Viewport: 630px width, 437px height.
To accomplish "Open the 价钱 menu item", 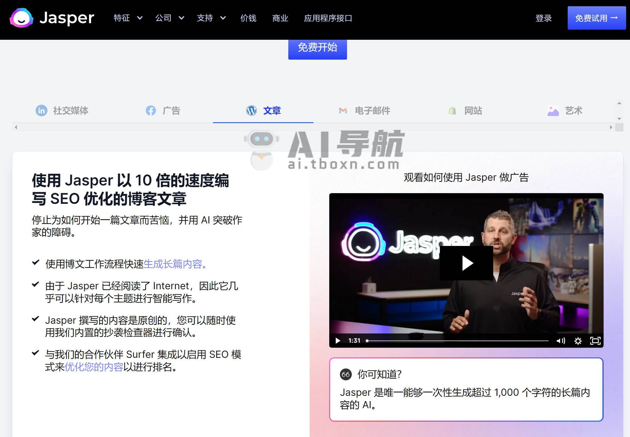I will pyautogui.click(x=248, y=18).
